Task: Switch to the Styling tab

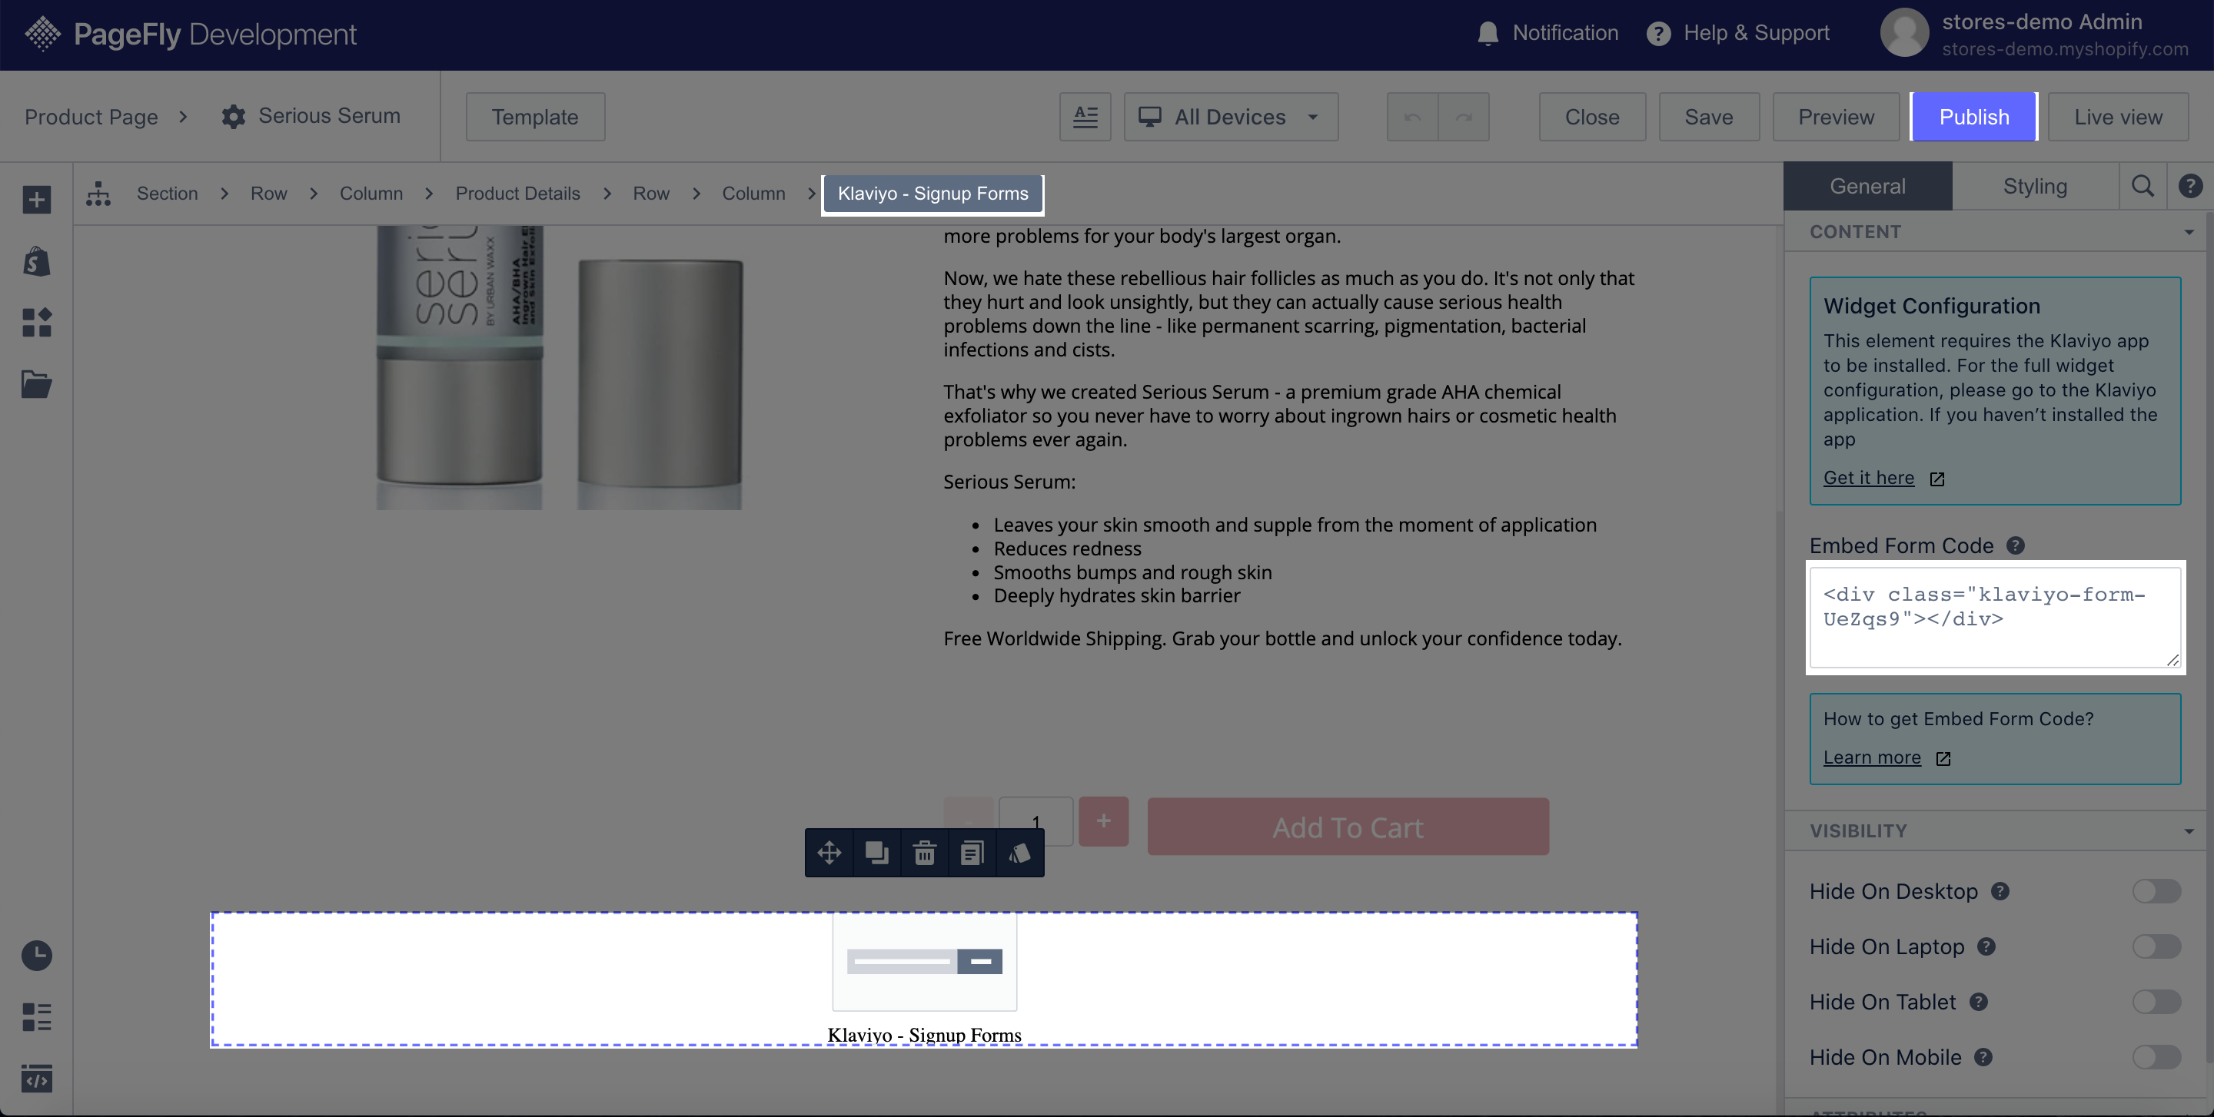Action: pos(2034,185)
